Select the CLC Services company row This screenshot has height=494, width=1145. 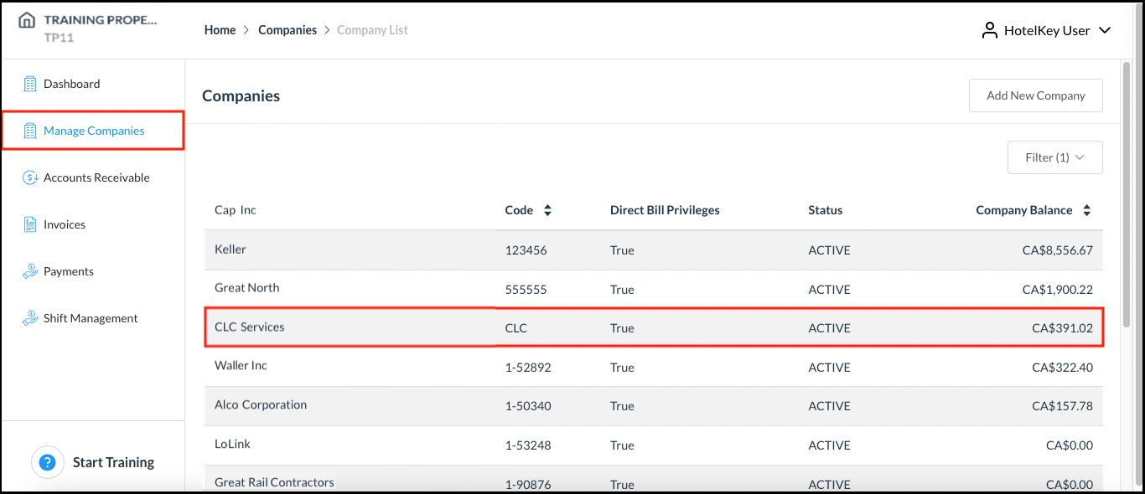pos(653,327)
